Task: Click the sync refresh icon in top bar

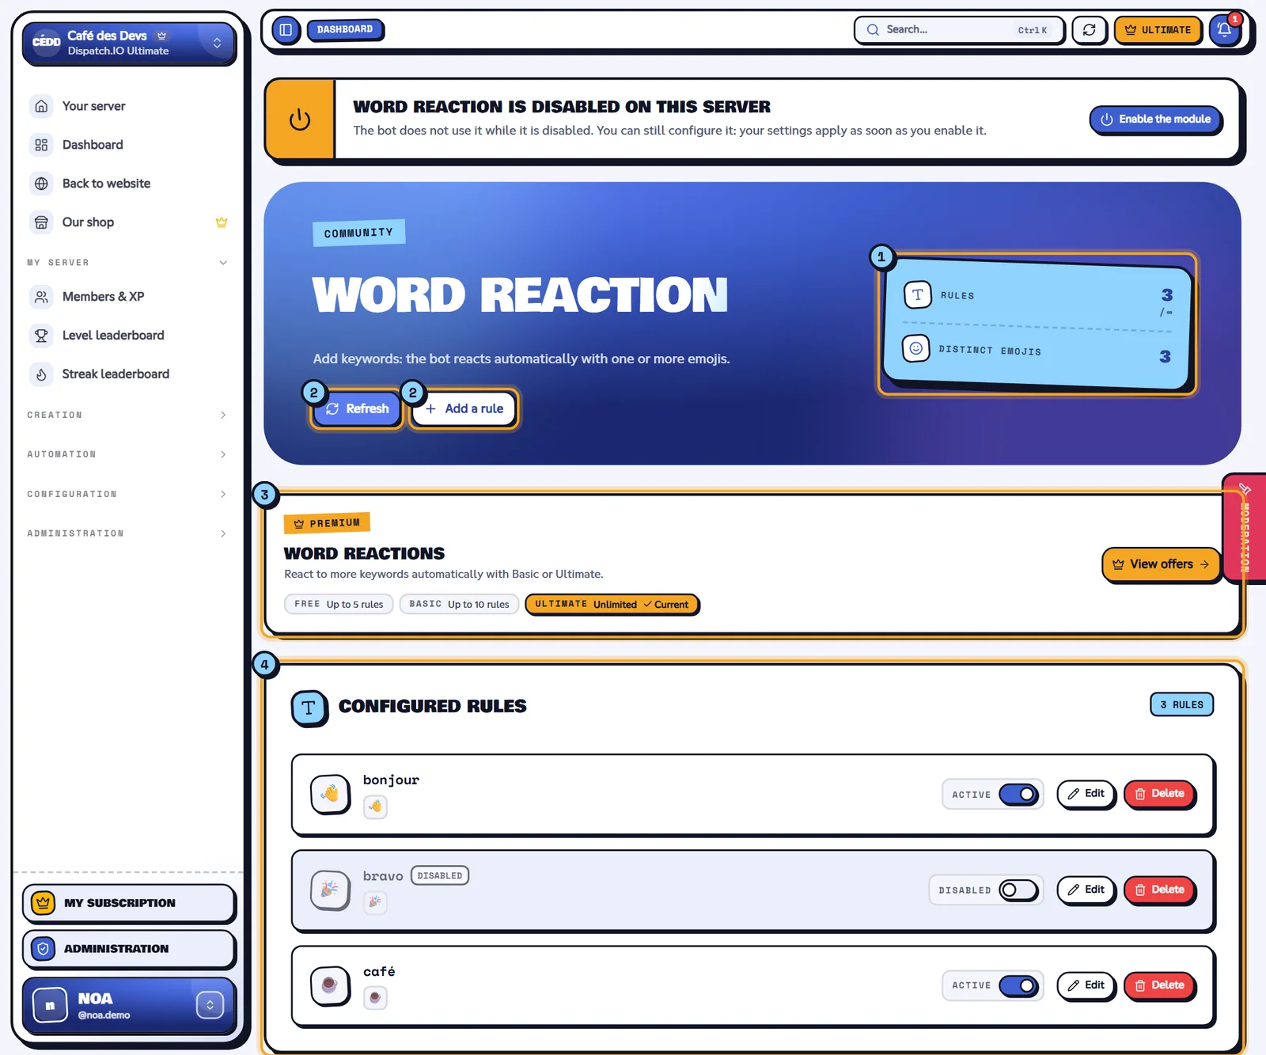Action: 1089,30
